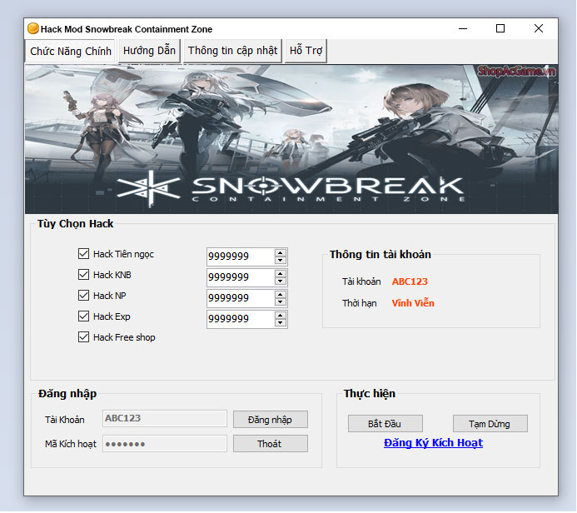Open the Hỗ Trợ tab
This screenshot has width=577, height=513.
(x=306, y=51)
